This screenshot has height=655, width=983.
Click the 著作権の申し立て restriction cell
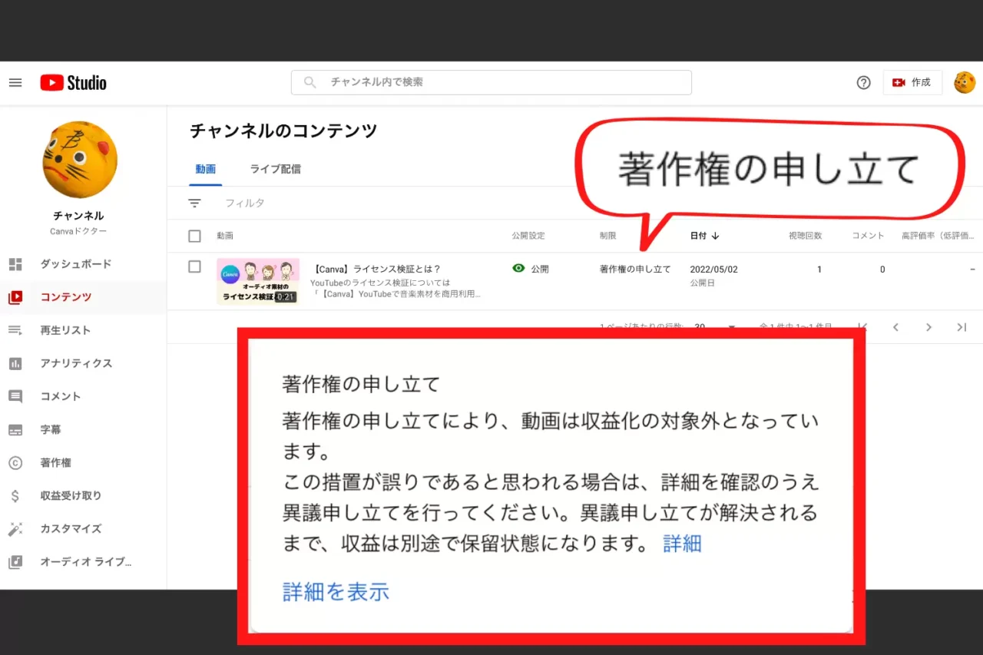tap(635, 269)
